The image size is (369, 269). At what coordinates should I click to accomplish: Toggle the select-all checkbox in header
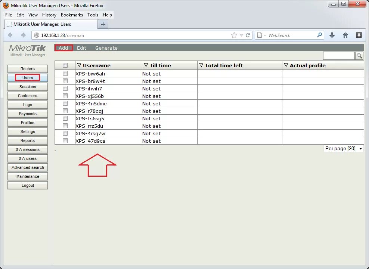pyautogui.click(x=65, y=65)
